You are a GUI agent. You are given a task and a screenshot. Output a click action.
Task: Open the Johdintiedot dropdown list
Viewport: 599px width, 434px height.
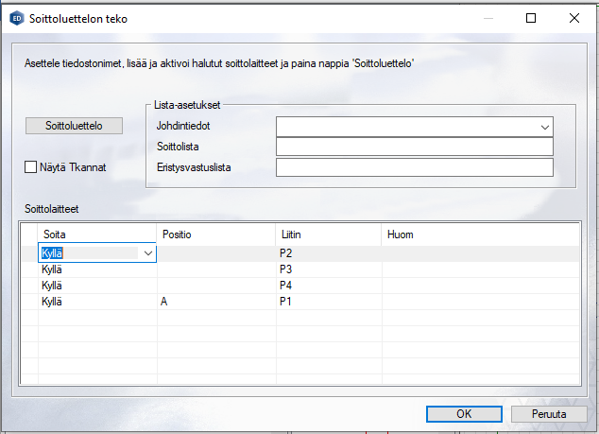pos(544,126)
